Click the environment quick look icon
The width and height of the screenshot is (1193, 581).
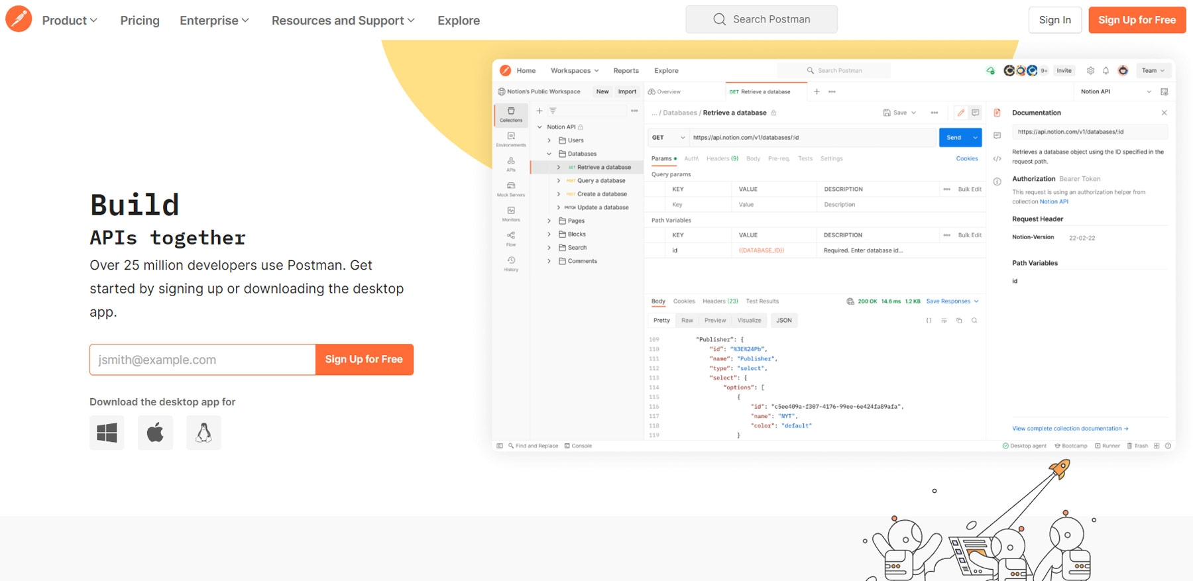click(1165, 91)
